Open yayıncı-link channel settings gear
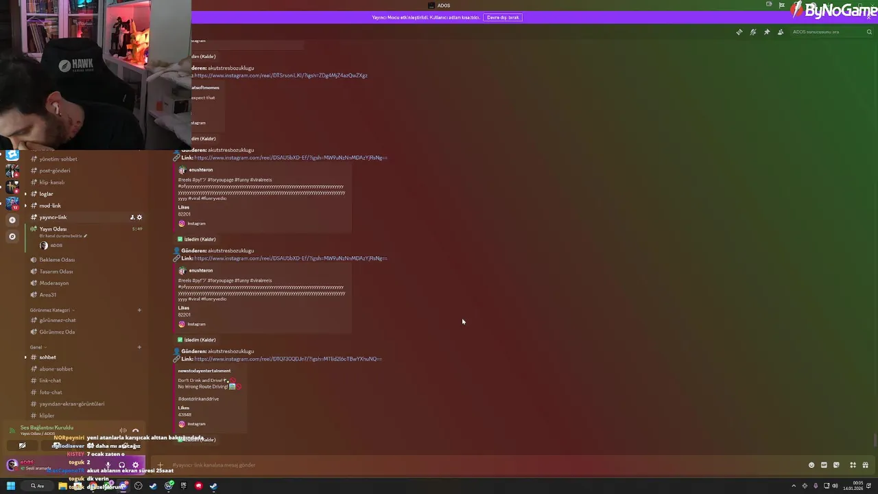 coord(139,217)
